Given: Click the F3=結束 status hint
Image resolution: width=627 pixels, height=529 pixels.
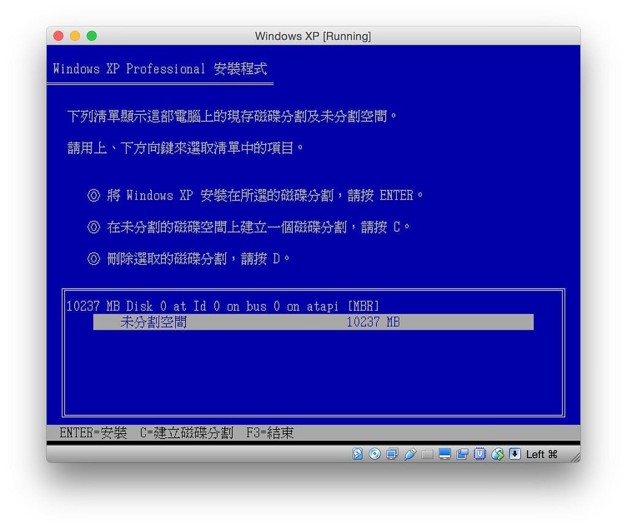Looking at the screenshot, I should [x=269, y=433].
